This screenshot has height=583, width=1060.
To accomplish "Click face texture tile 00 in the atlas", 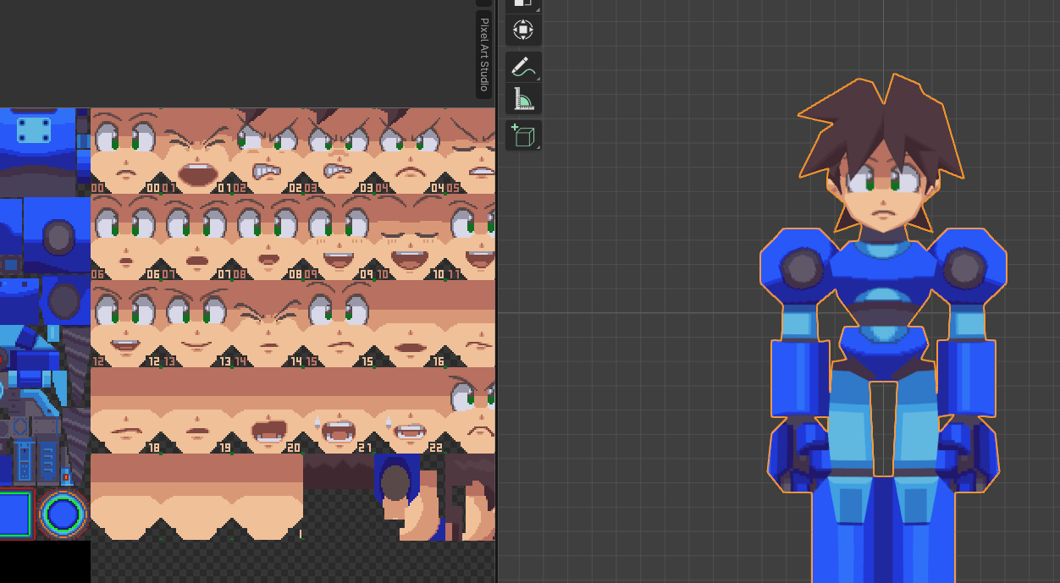I will (125, 151).
